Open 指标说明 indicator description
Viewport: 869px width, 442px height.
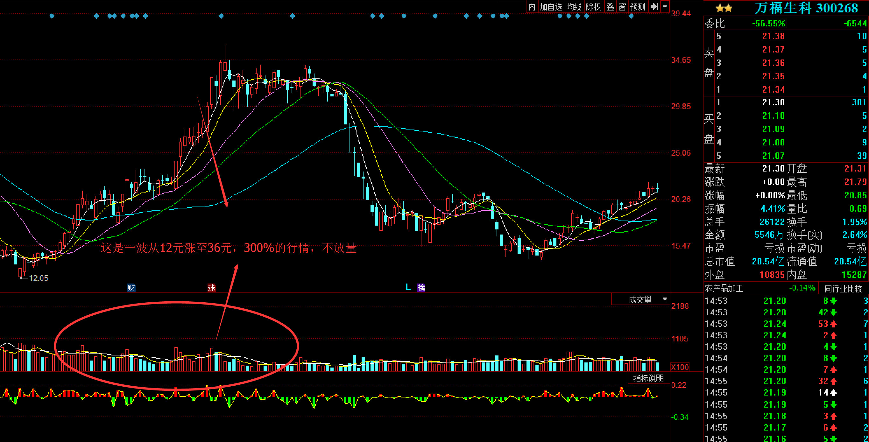point(648,378)
